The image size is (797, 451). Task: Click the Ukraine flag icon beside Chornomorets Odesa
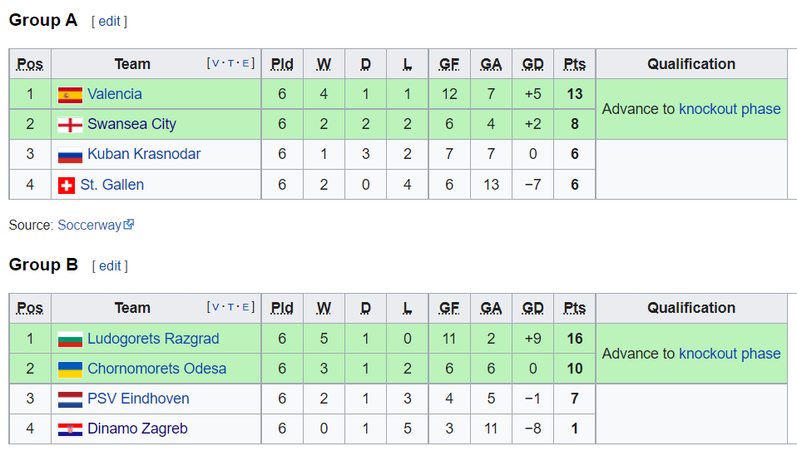click(70, 369)
